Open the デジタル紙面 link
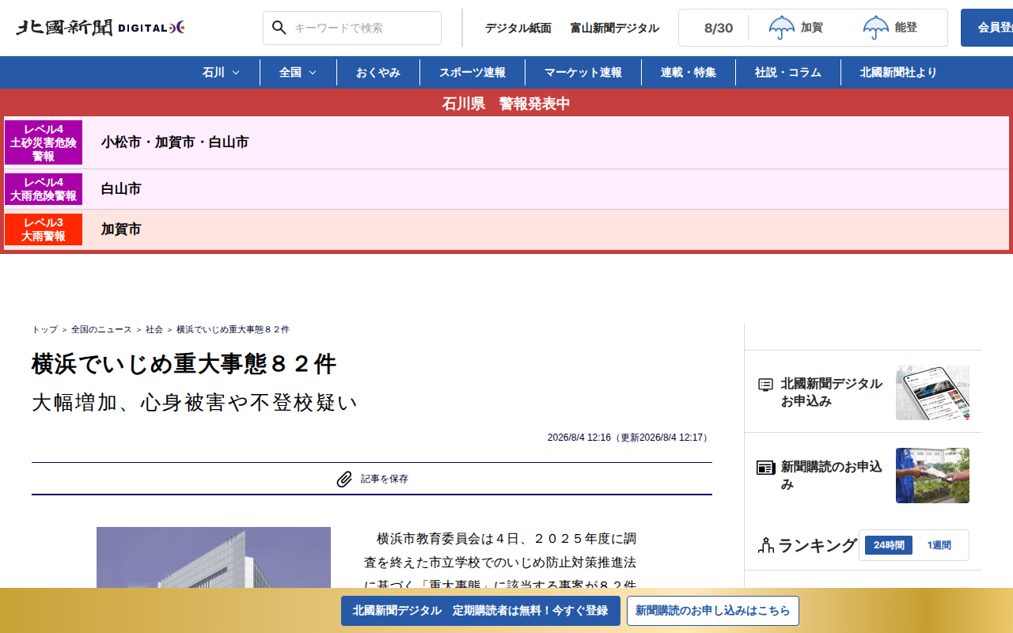The image size is (1013, 633). coord(518,28)
